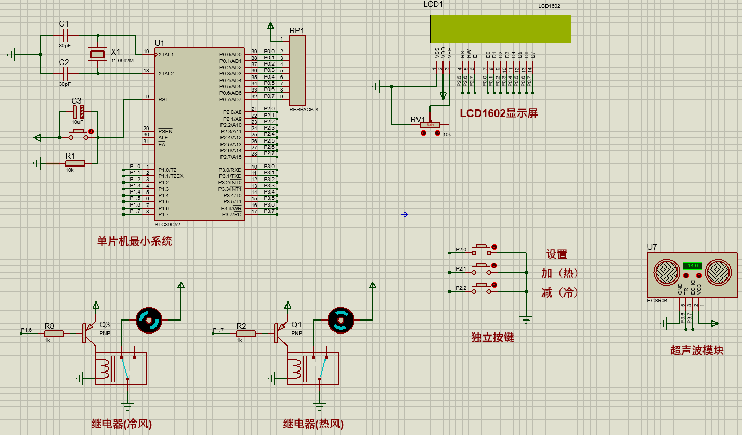This screenshot has height=435, width=742.
Task: Click the ground symbol left of the LCD pins
Action: click(376, 86)
